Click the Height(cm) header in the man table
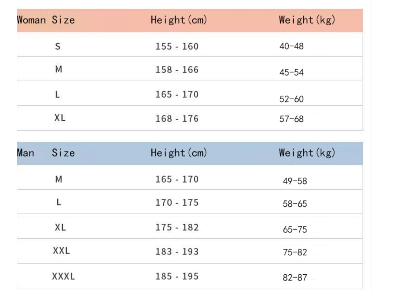Image resolution: width=396 pixels, height=294 pixels. [179, 153]
